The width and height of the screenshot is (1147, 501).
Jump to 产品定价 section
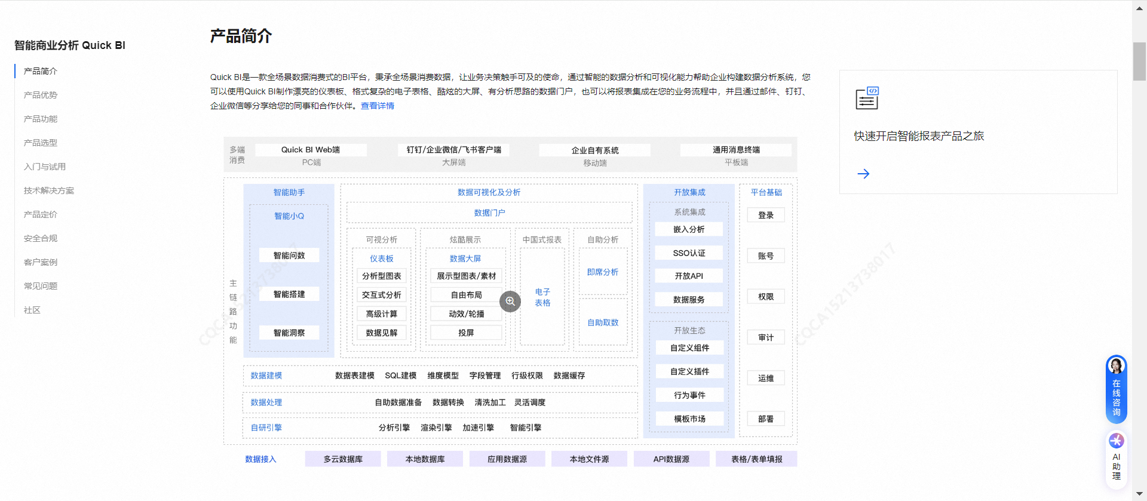click(x=41, y=214)
